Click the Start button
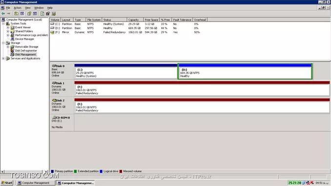Viewport: 331px width, 186px height. pyautogui.click(x=7, y=183)
